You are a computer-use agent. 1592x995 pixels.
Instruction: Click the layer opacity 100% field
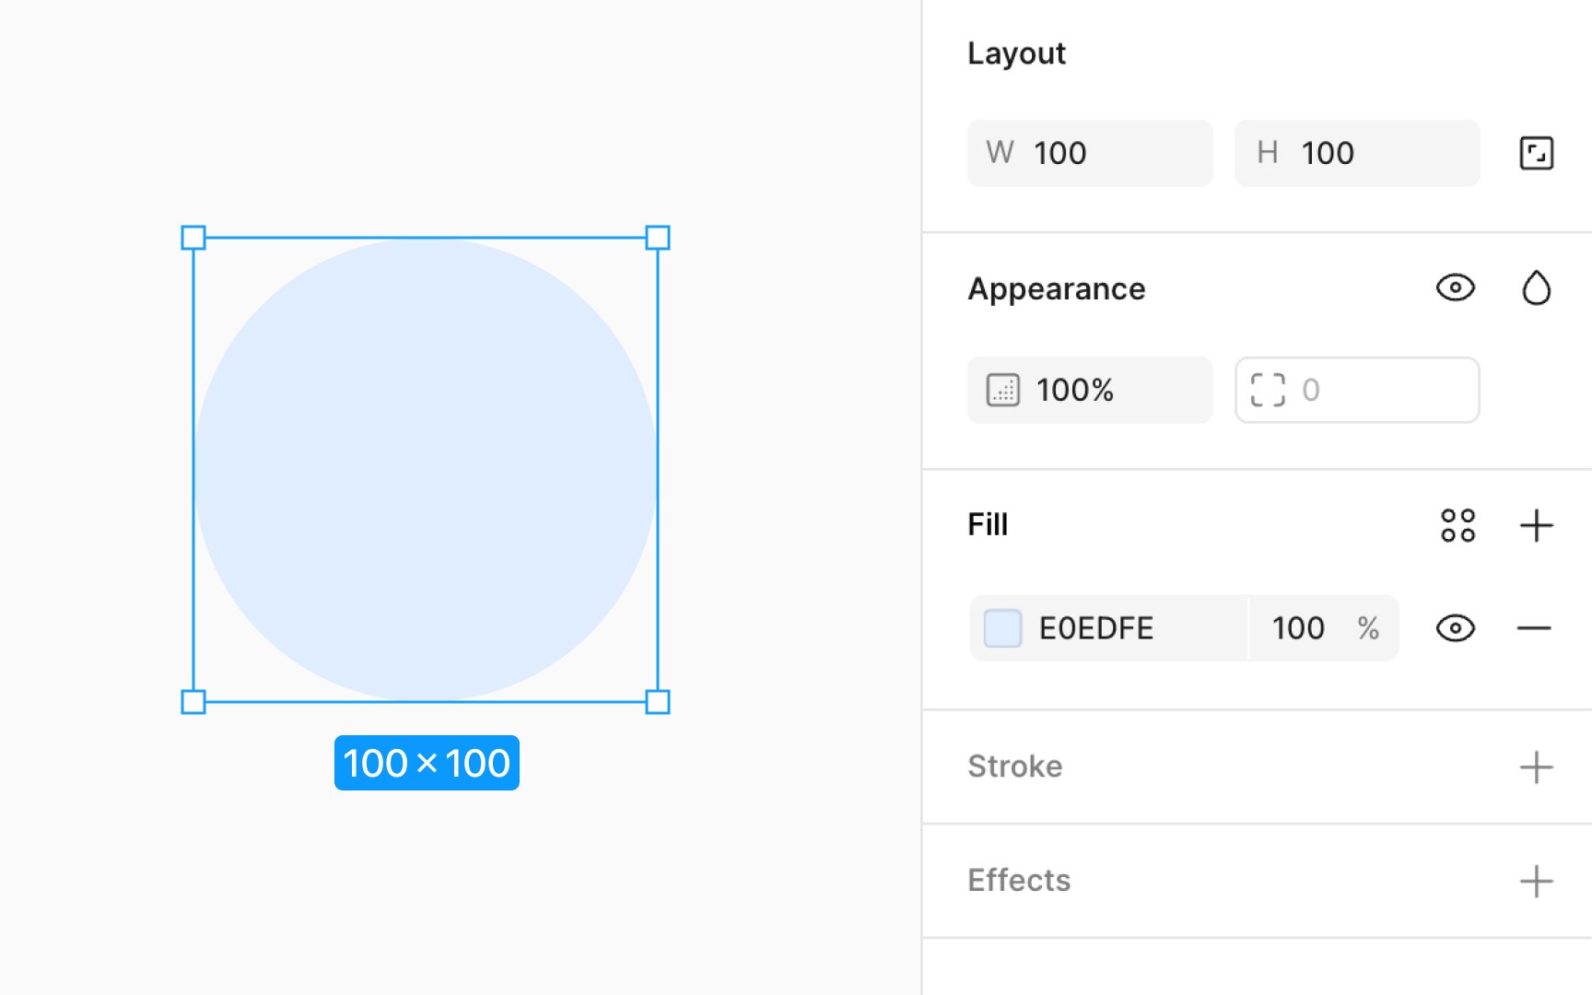pos(1090,390)
